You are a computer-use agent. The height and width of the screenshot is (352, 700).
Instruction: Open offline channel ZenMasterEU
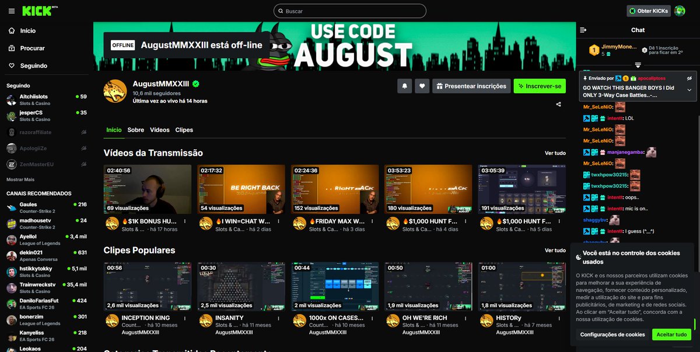46,165
